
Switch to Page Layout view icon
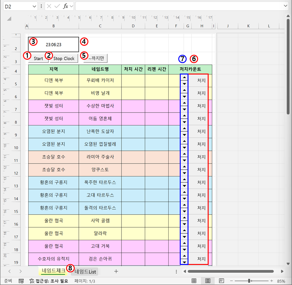pyautogui.click(x=208, y=281)
